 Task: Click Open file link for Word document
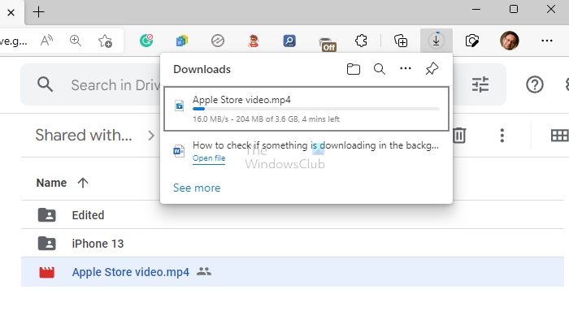coord(209,158)
